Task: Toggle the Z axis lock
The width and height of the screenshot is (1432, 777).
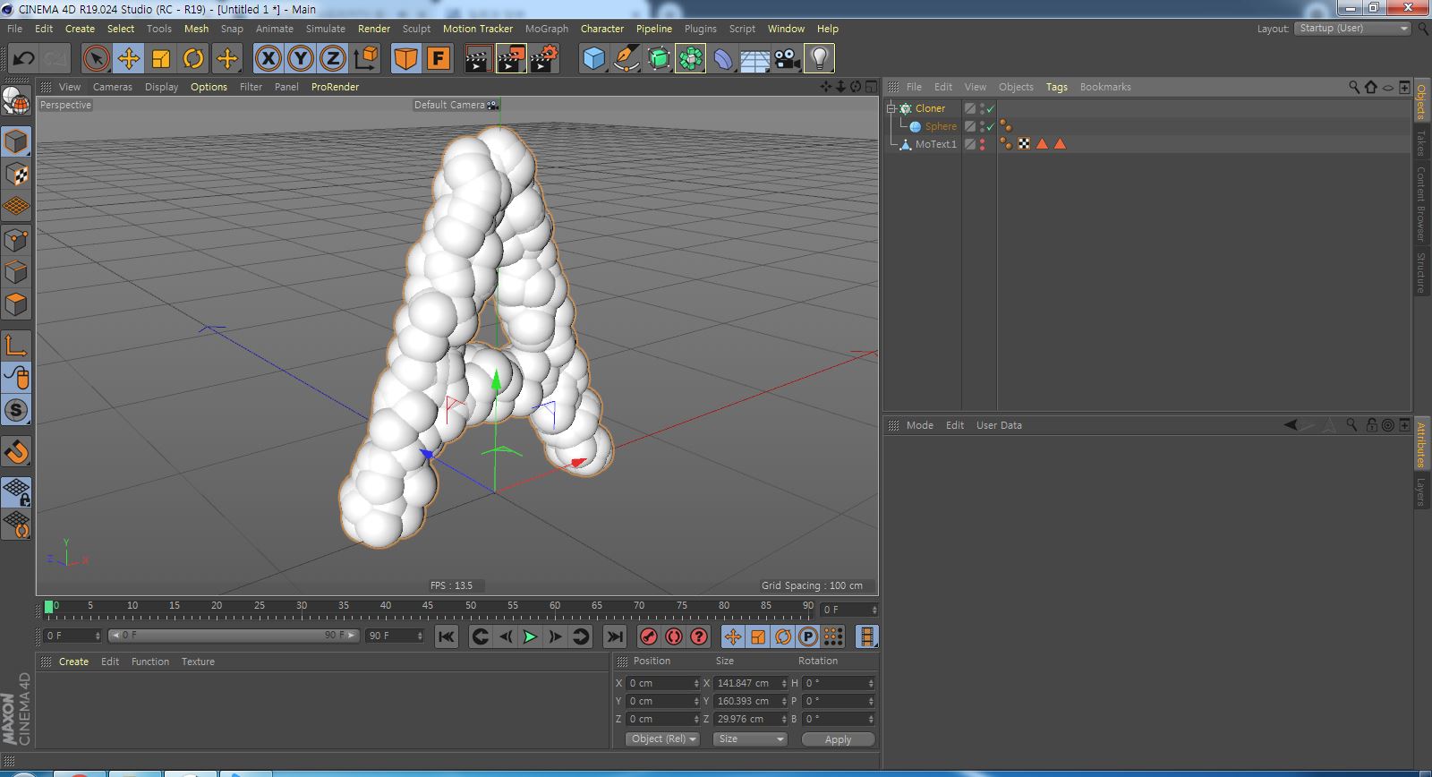Action: (x=333, y=59)
